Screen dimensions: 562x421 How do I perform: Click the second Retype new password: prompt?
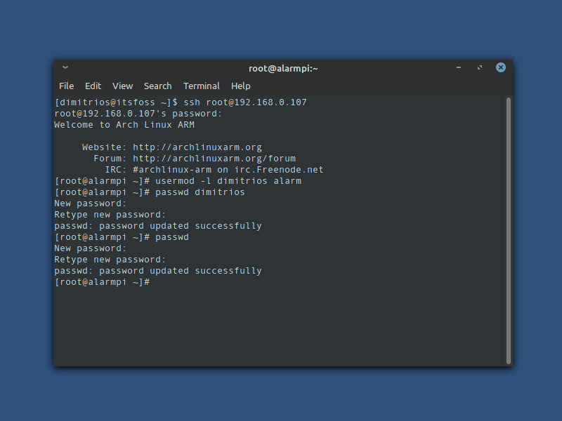tap(110, 260)
